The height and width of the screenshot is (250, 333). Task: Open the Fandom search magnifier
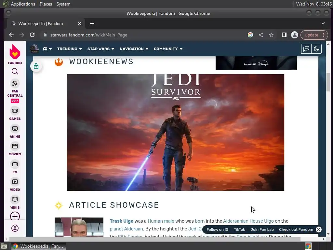coord(15,71)
